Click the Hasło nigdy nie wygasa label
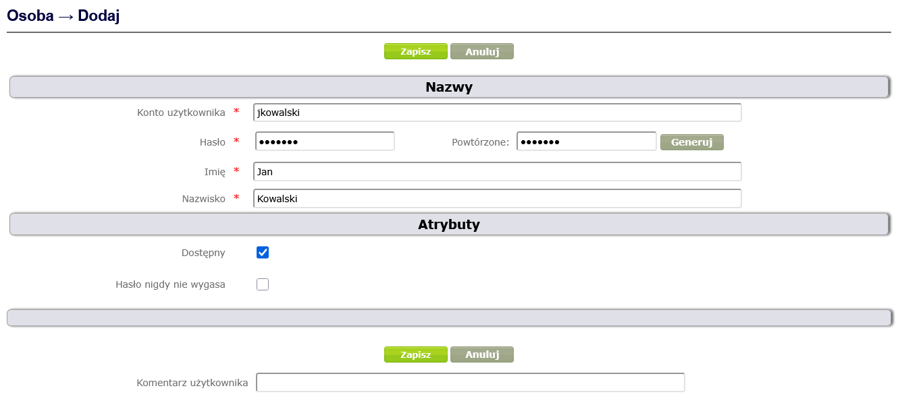Screen dimensions: 898x403 tap(170, 284)
